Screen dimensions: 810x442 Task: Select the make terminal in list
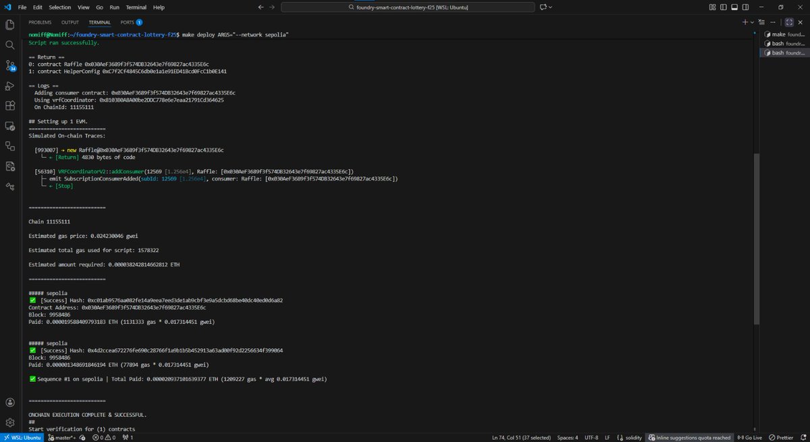click(x=785, y=34)
